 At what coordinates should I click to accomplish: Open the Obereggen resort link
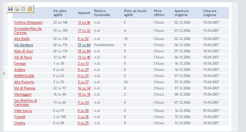[23, 94]
